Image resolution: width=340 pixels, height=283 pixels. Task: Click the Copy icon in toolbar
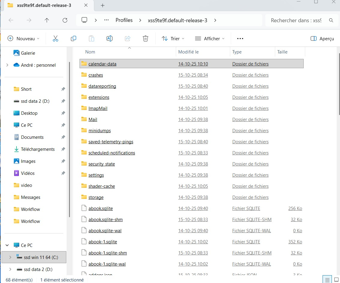pos(74,38)
